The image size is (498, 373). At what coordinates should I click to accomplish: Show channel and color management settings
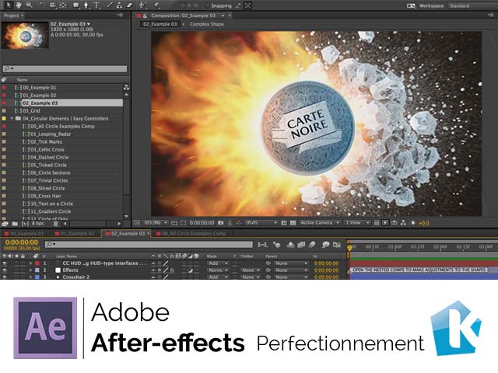[239, 223]
